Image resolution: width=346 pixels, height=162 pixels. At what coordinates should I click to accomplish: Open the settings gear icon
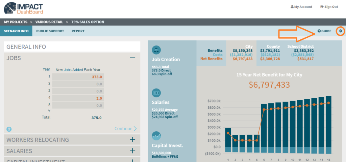click(341, 31)
